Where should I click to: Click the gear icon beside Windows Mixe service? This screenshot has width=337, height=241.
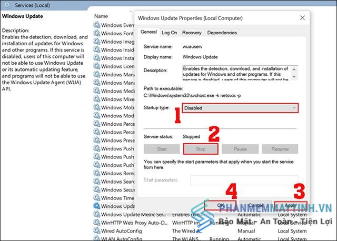point(97,99)
